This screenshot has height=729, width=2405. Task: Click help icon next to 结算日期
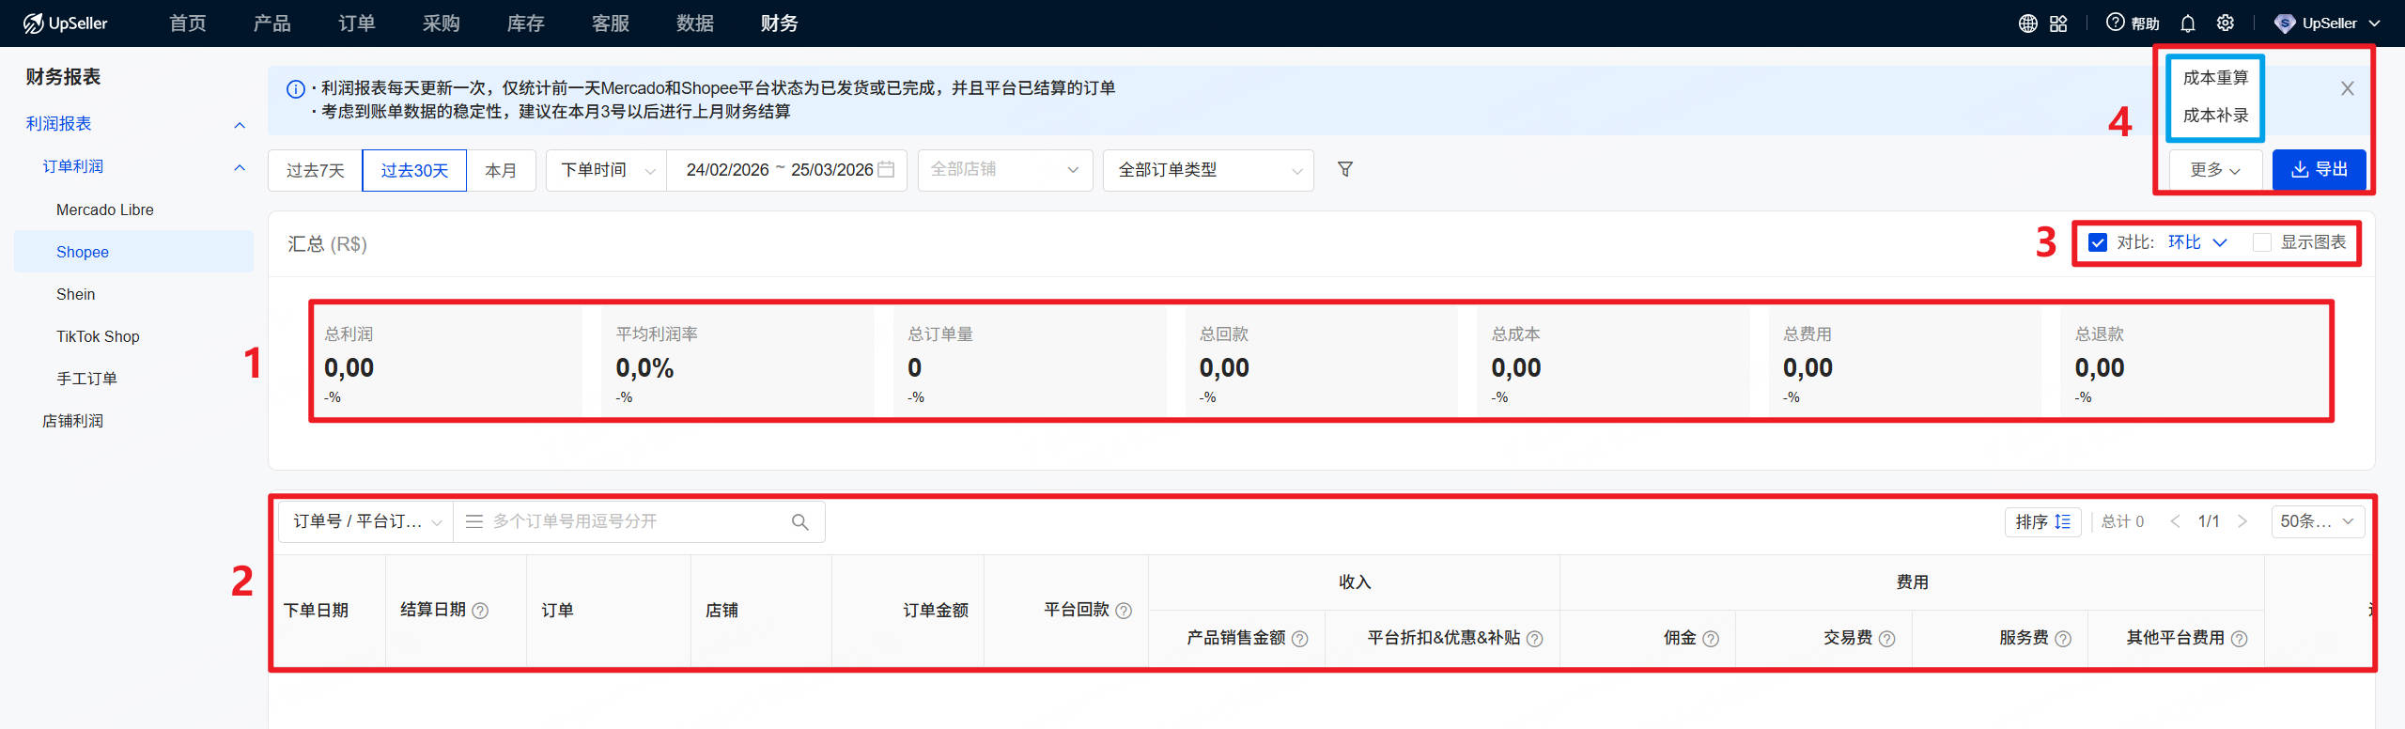(480, 611)
